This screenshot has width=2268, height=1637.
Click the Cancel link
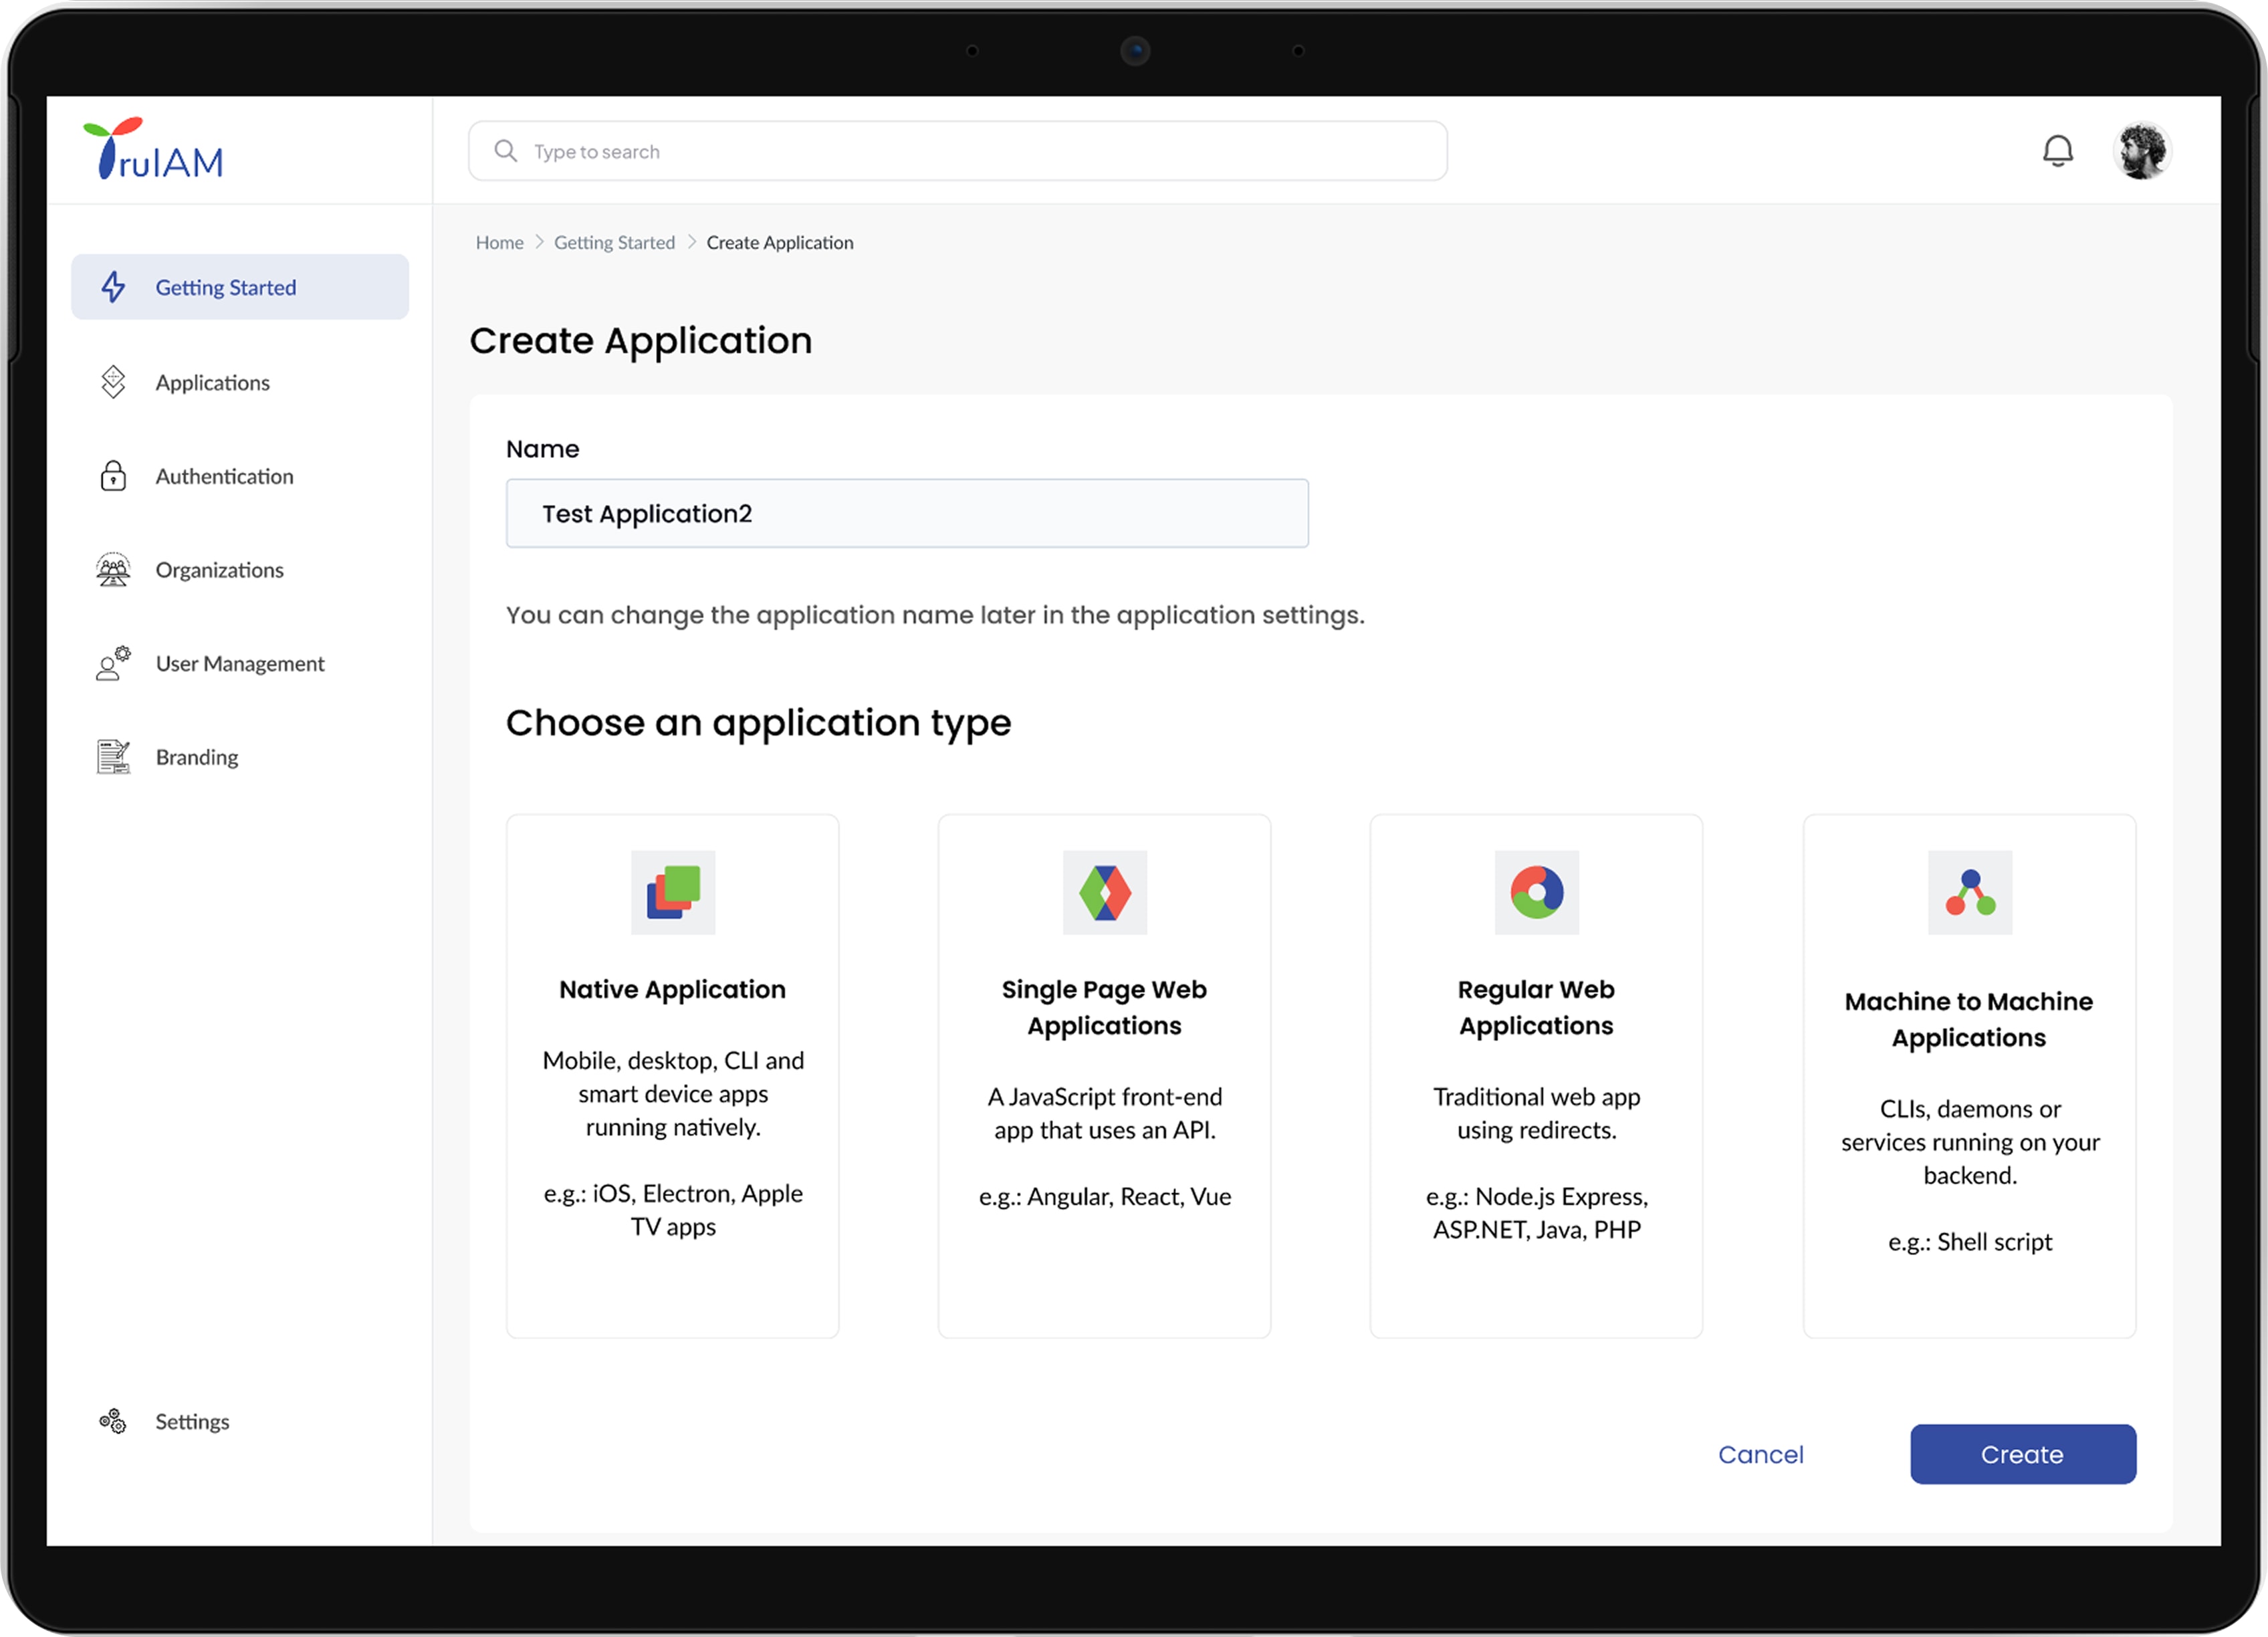[1760, 1454]
